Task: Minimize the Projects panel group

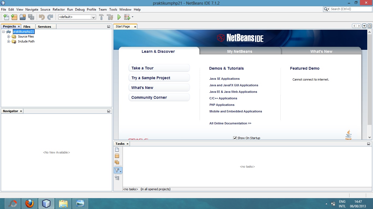Action: [x=109, y=27]
